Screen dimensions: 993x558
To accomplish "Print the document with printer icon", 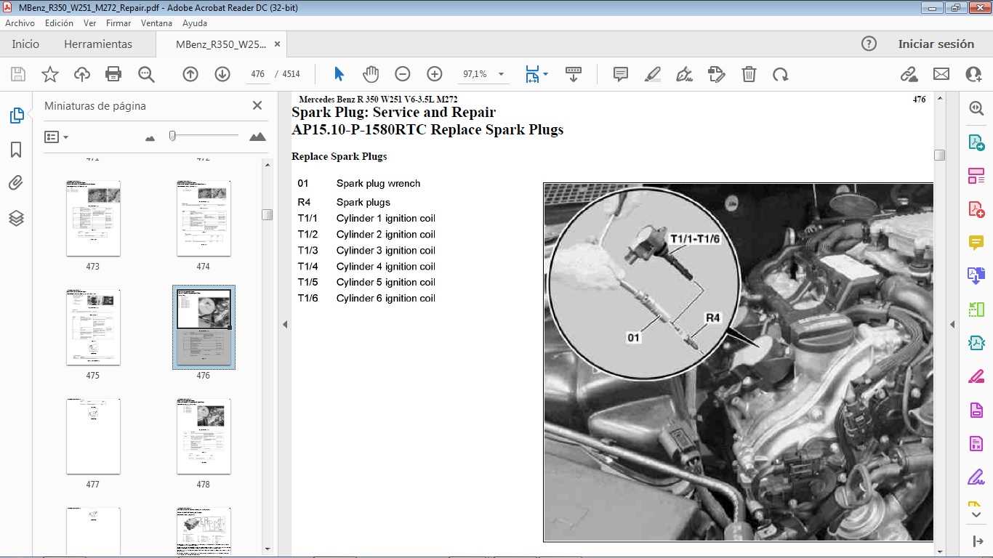I will (x=113, y=74).
